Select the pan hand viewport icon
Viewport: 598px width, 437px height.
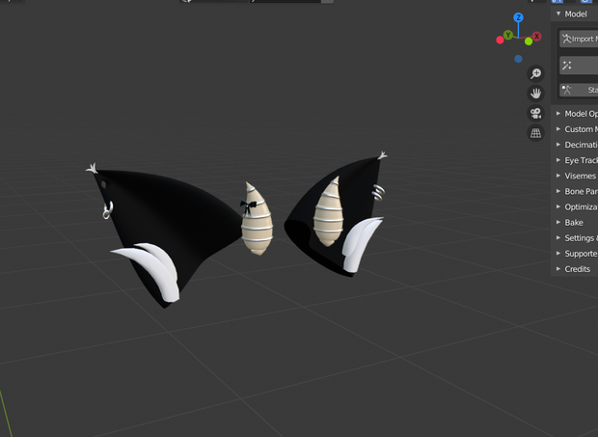tap(536, 93)
